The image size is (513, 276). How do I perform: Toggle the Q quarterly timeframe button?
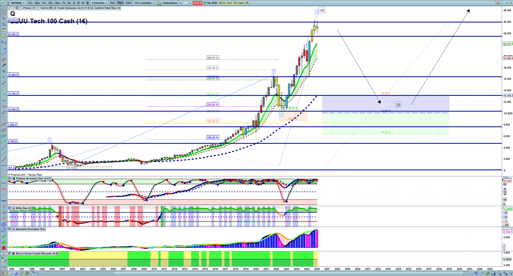point(87,3)
